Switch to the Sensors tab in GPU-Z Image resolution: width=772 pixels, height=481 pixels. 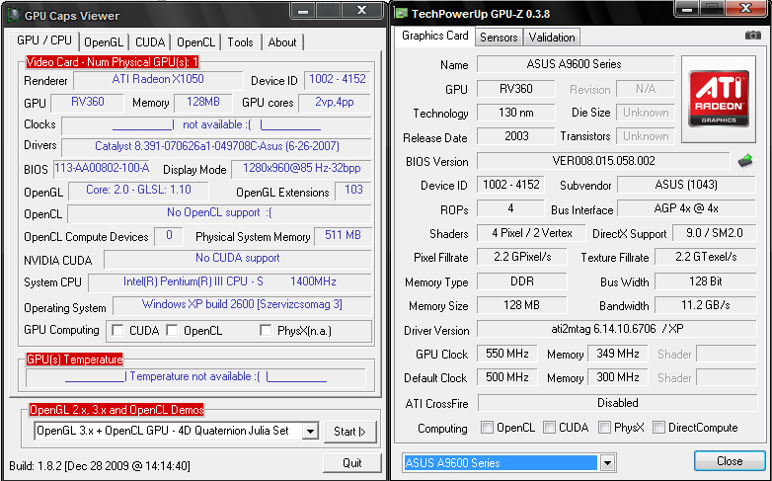click(499, 38)
